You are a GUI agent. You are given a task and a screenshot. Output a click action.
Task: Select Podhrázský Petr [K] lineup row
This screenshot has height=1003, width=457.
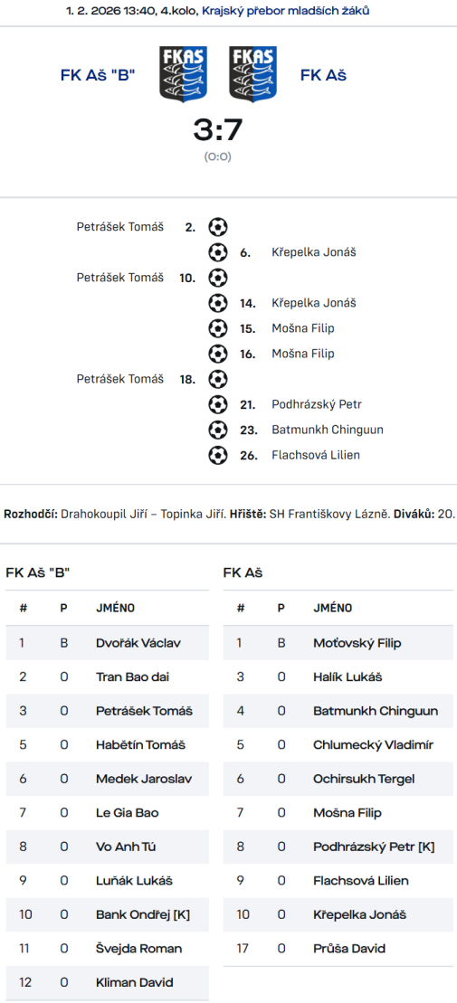coord(338,847)
